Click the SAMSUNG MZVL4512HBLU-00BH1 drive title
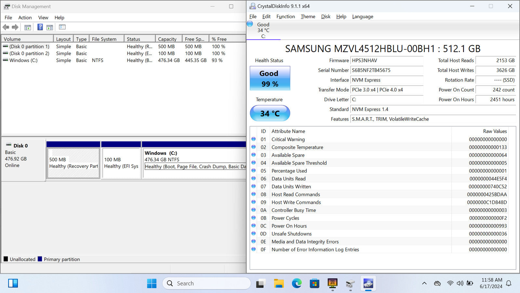This screenshot has height=293, width=520. 383,49
